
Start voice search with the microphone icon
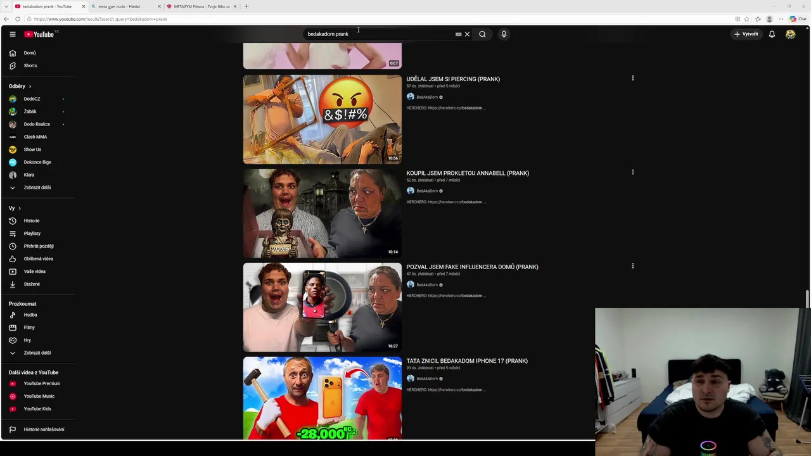pyautogui.click(x=504, y=34)
